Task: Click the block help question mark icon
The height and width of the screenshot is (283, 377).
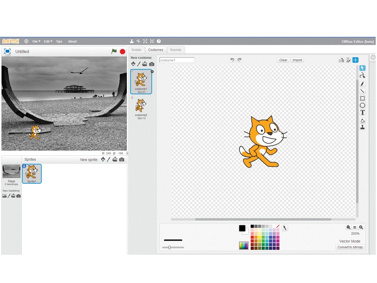Action: [159, 41]
